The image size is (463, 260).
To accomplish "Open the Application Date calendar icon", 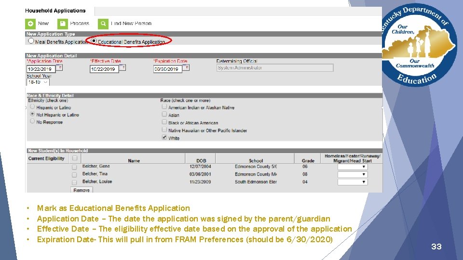I will coord(59,68).
